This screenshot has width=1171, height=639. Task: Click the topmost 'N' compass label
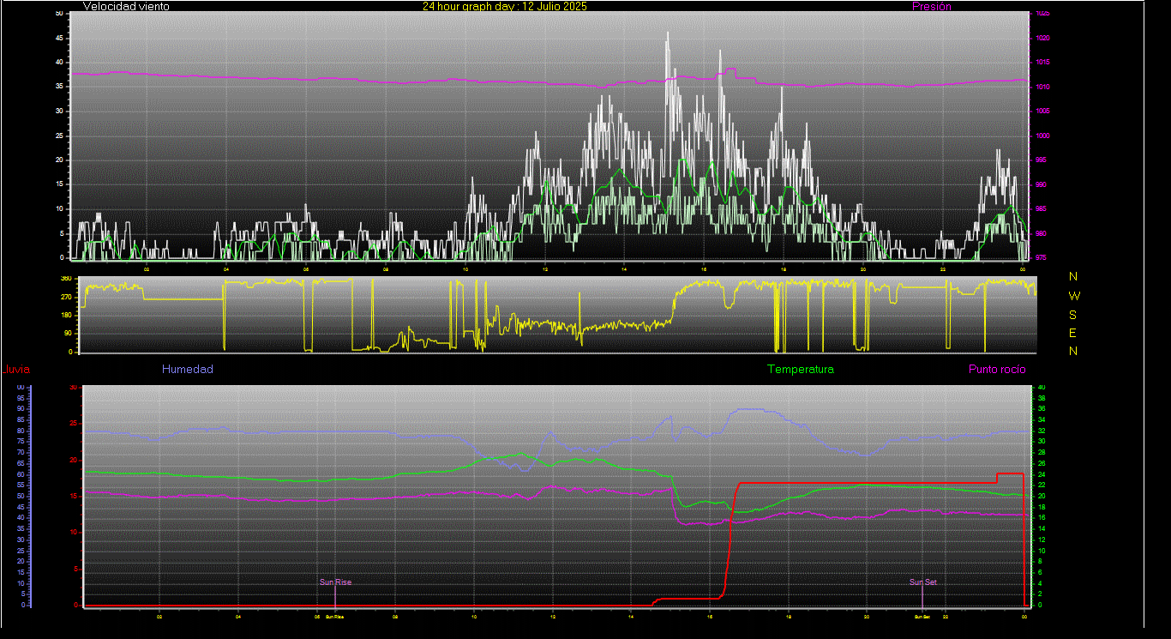coord(1074,276)
